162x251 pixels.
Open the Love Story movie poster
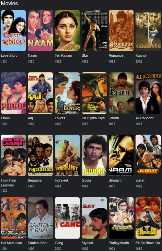click(x=13, y=31)
